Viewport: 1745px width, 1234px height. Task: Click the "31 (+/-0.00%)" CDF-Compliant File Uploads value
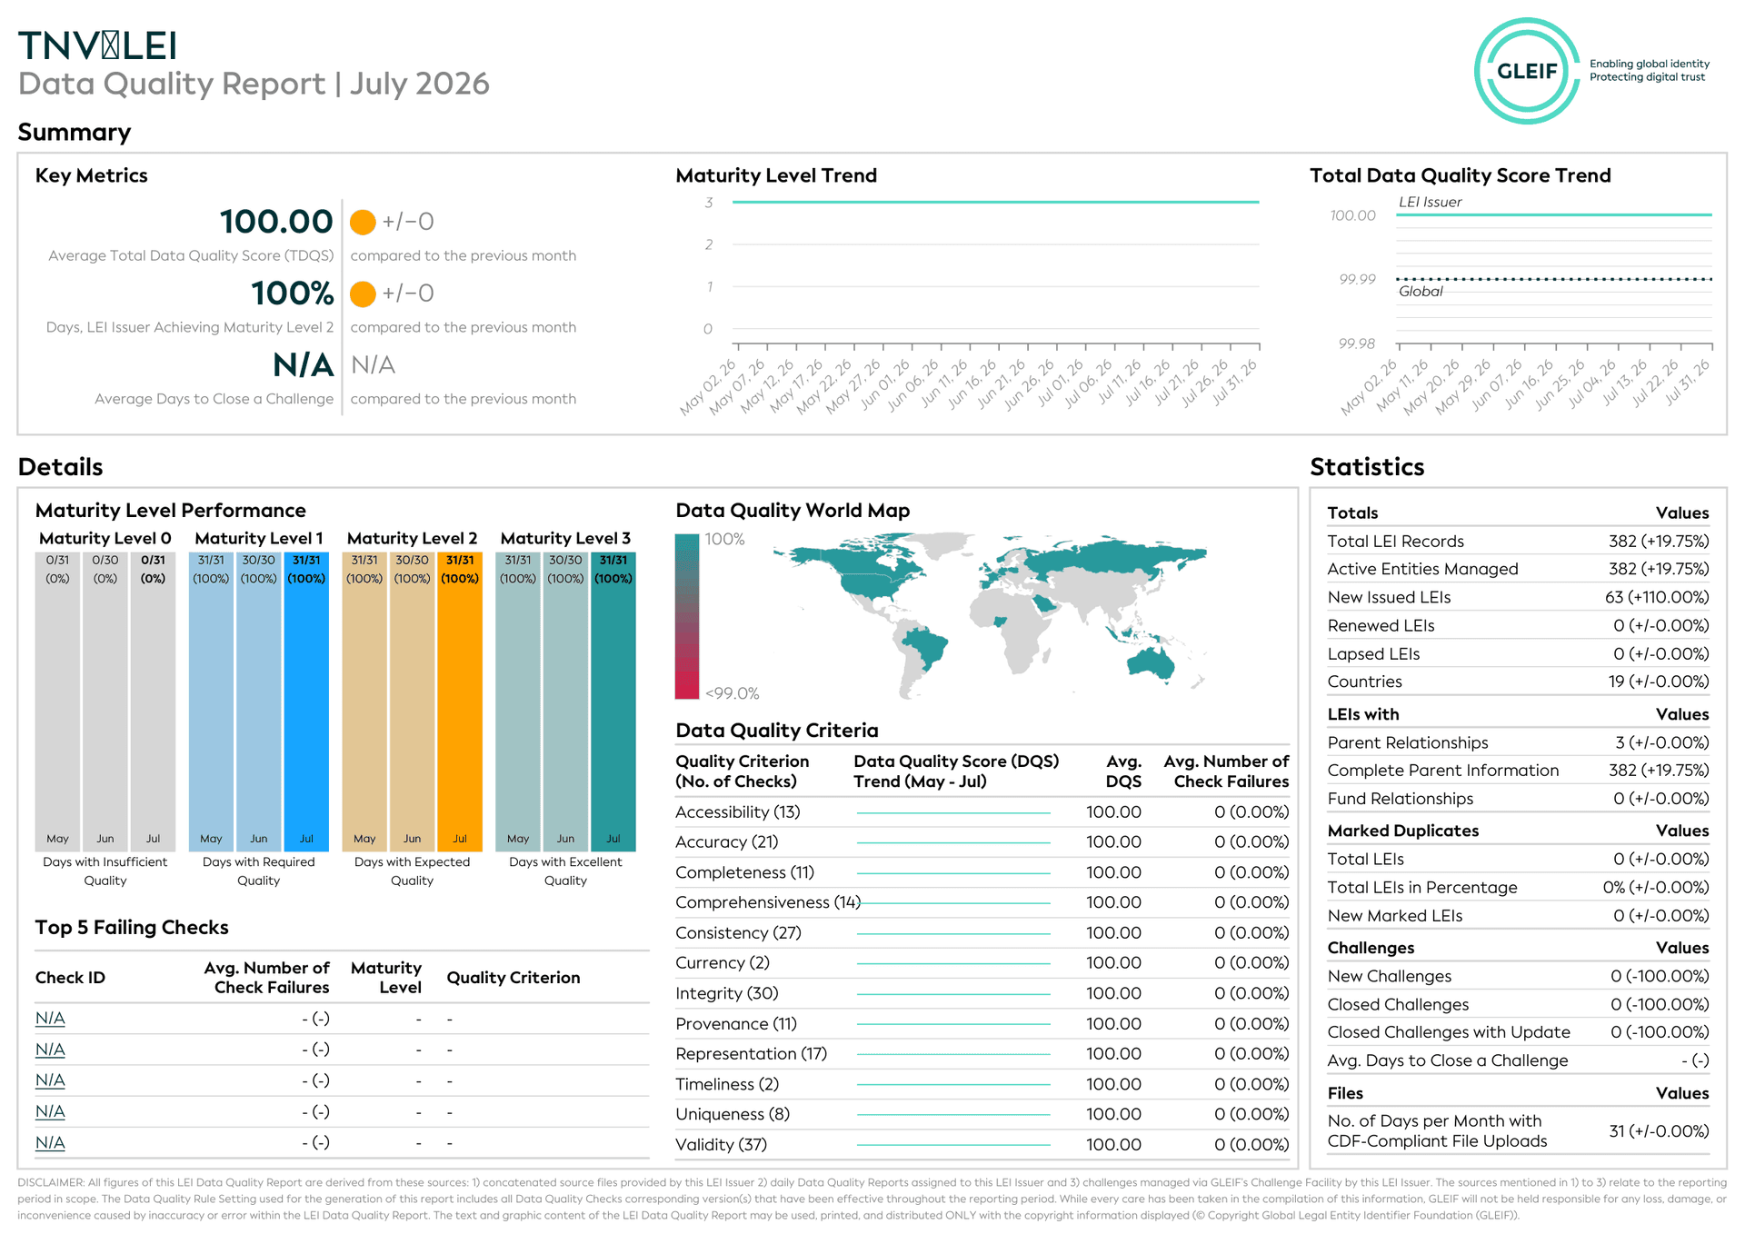coord(1659,1131)
